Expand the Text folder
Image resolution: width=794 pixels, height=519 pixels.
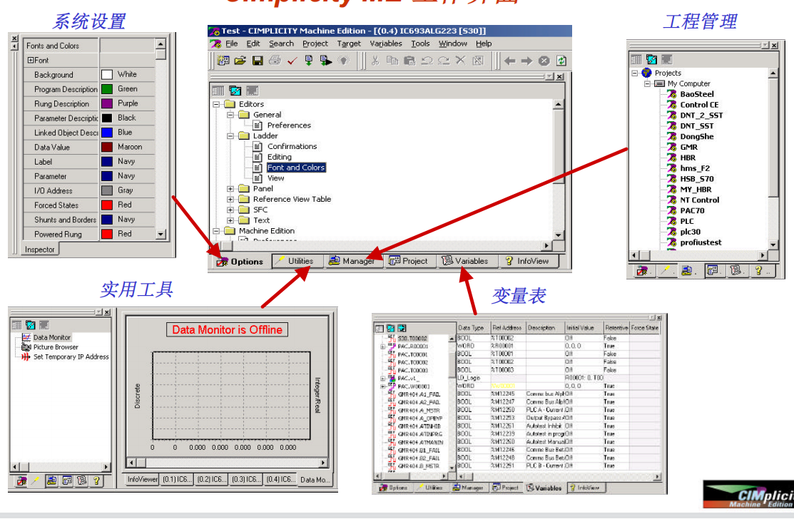pyautogui.click(x=230, y=220)
